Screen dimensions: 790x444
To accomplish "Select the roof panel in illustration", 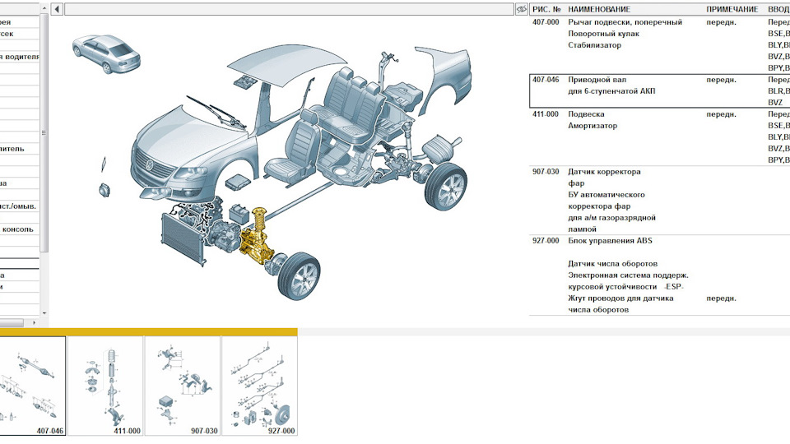I will click(286, 64).
